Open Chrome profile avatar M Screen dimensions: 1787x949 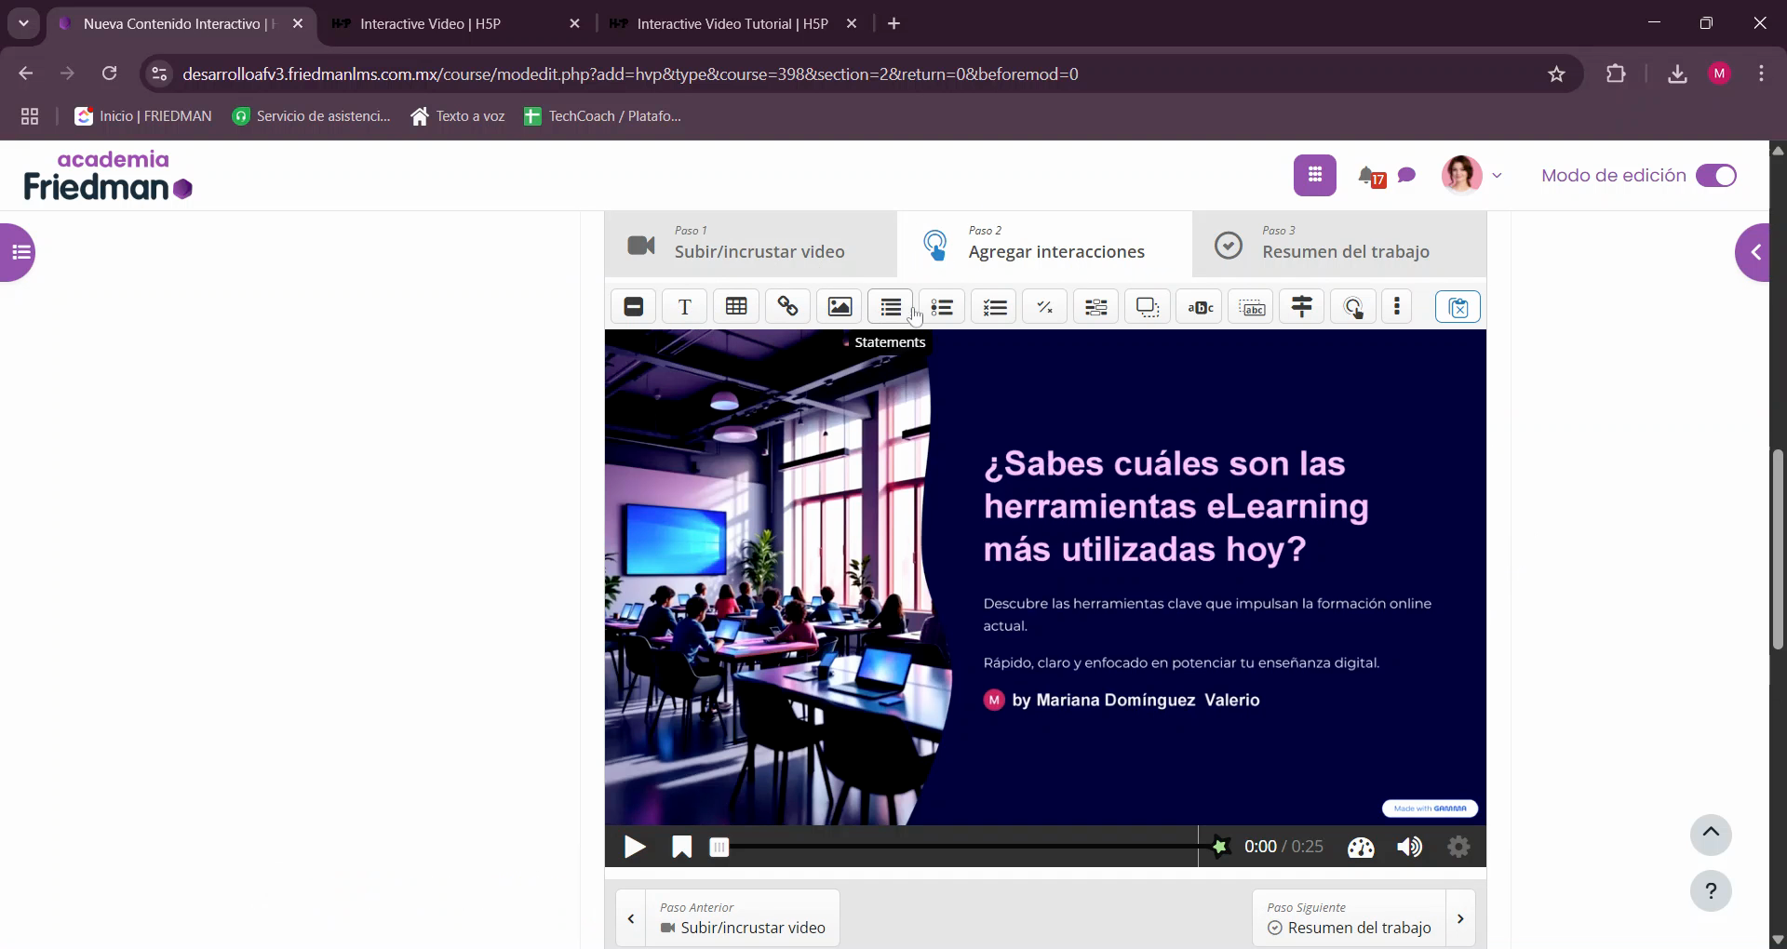click(x=1719, y=74)
